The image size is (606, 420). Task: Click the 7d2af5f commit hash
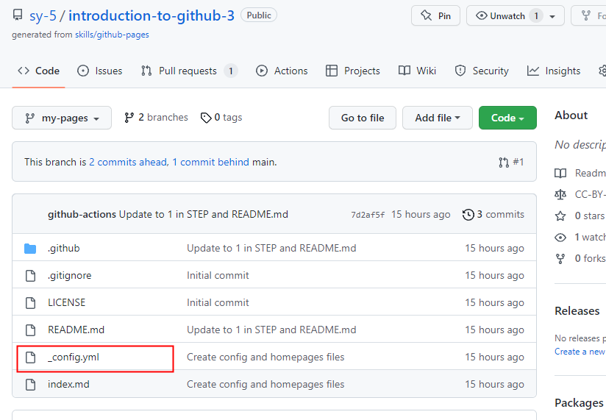(x=368, y=215)
